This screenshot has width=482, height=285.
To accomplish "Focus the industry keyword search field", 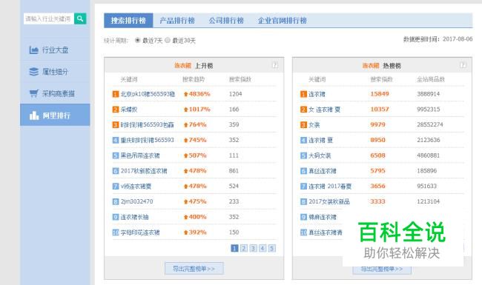I will click(48, 19).
